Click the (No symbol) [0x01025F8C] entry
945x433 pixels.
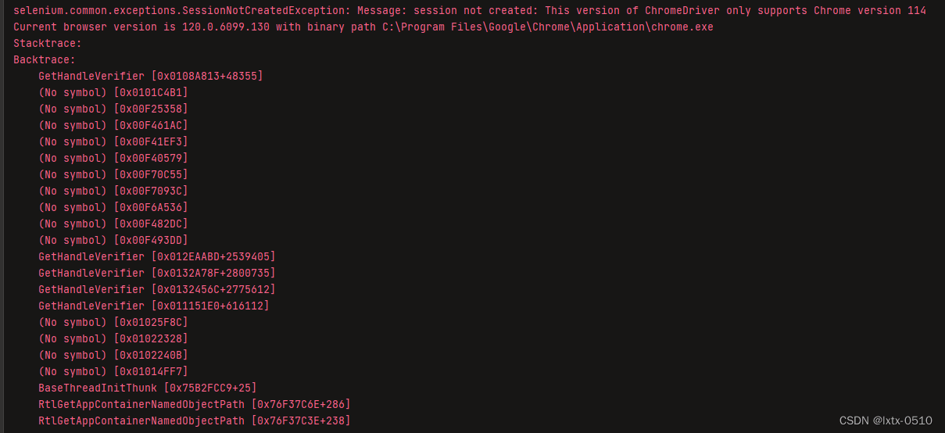coord(113,323)
